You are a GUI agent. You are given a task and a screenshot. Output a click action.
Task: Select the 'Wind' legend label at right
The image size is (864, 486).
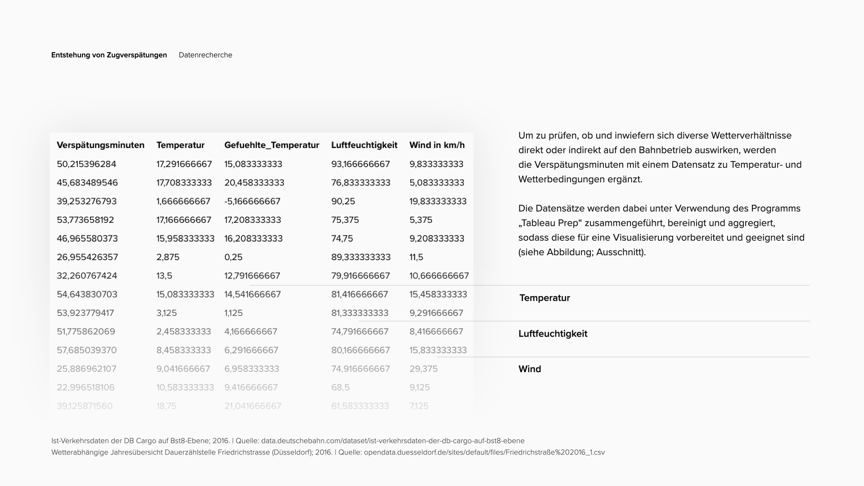tap(530, 369)
